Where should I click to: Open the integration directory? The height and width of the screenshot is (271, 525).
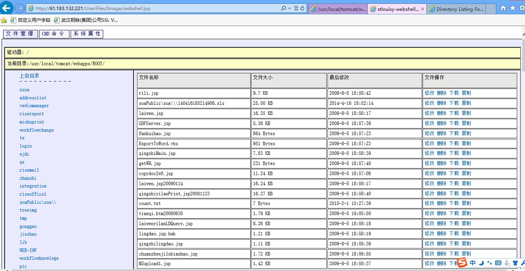(x=33, y=186)
